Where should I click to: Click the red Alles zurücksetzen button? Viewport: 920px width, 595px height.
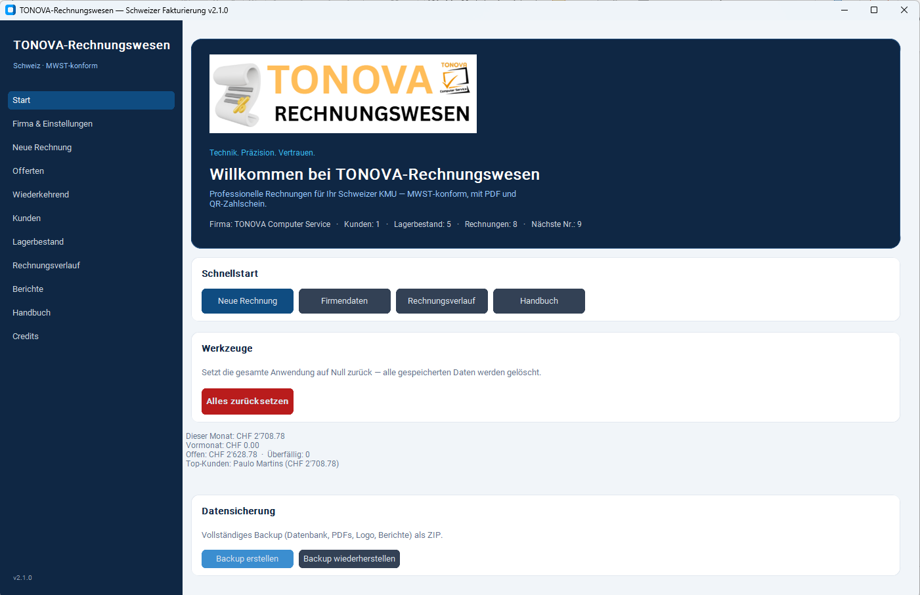point(248,401)
